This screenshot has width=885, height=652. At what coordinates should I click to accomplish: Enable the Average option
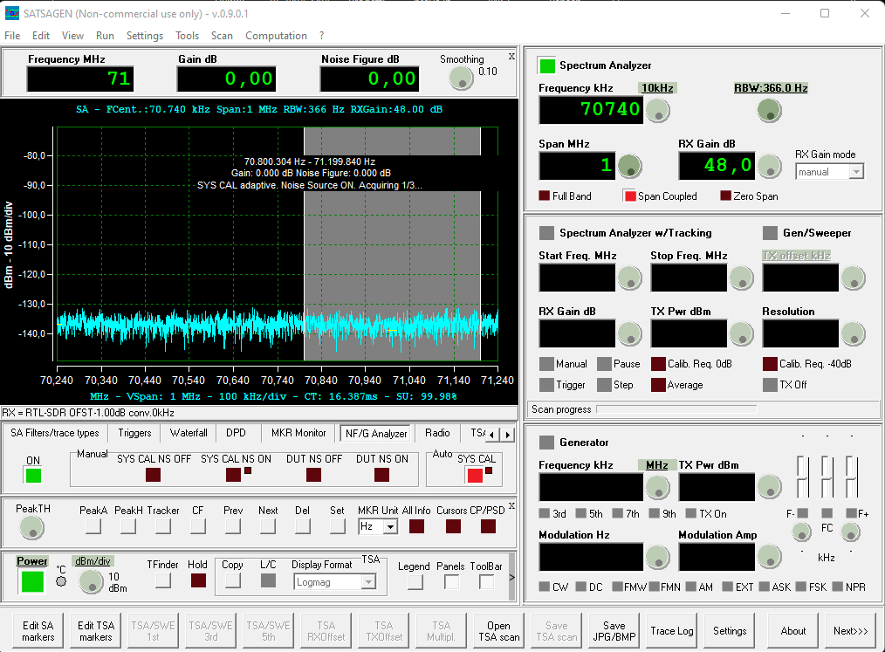[658, 384]
